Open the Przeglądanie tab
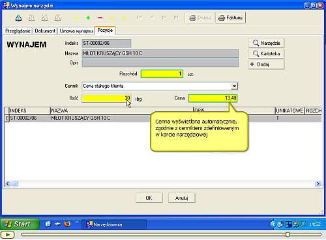Viewport: 326px width, 240px height. pyautogui.click(x=18, y=31)
